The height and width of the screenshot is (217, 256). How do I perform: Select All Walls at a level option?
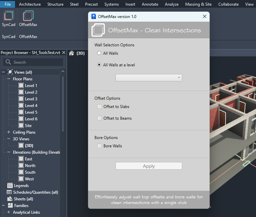pos(99,65)
